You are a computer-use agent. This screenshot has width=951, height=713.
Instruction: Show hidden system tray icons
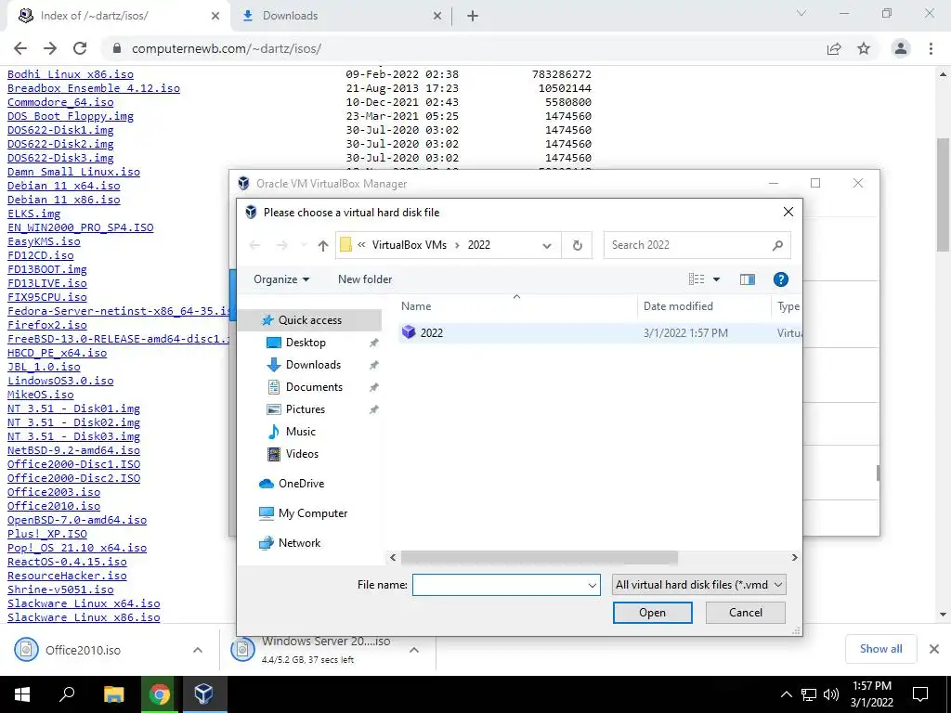786,694
